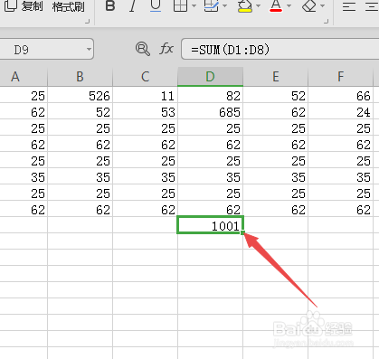Open font color dropdown arrow
This screenshot has width=379, height=359.
coord(289,5)
